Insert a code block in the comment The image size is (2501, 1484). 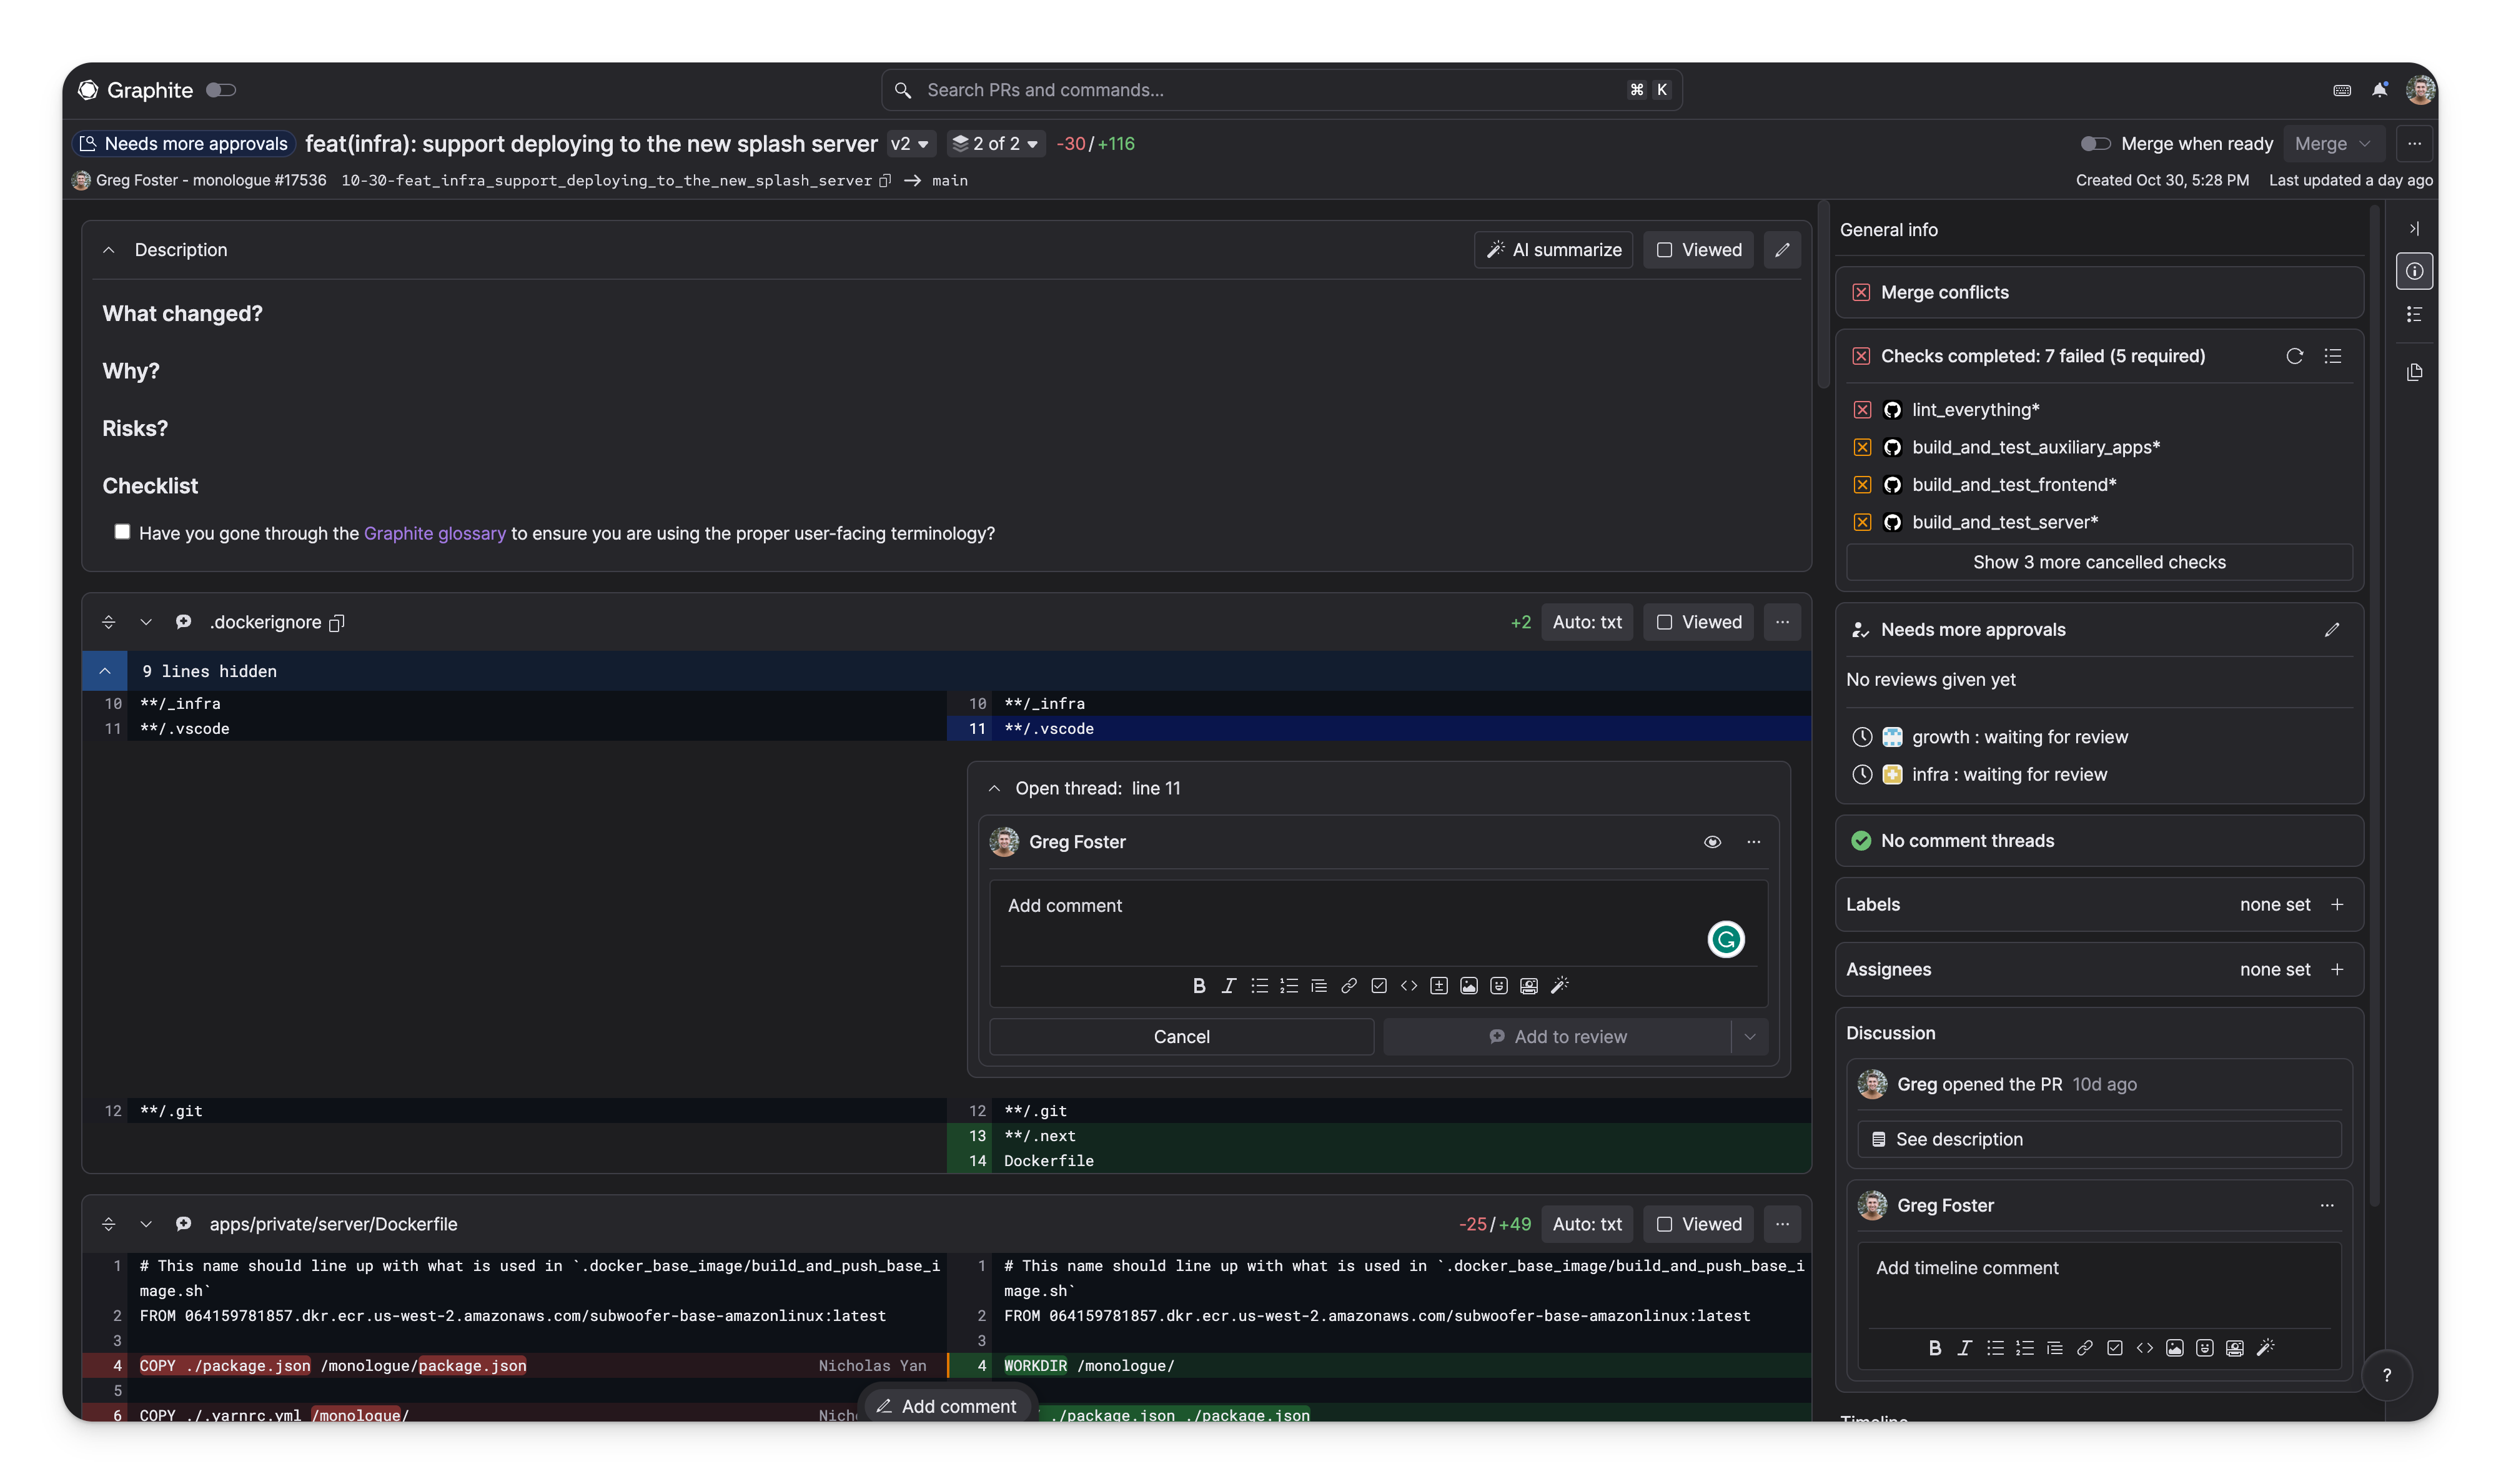(x=1409, y=985)
